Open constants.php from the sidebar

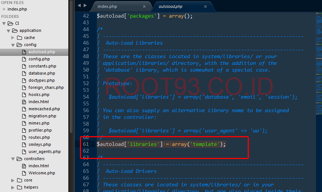click(42, 66)
